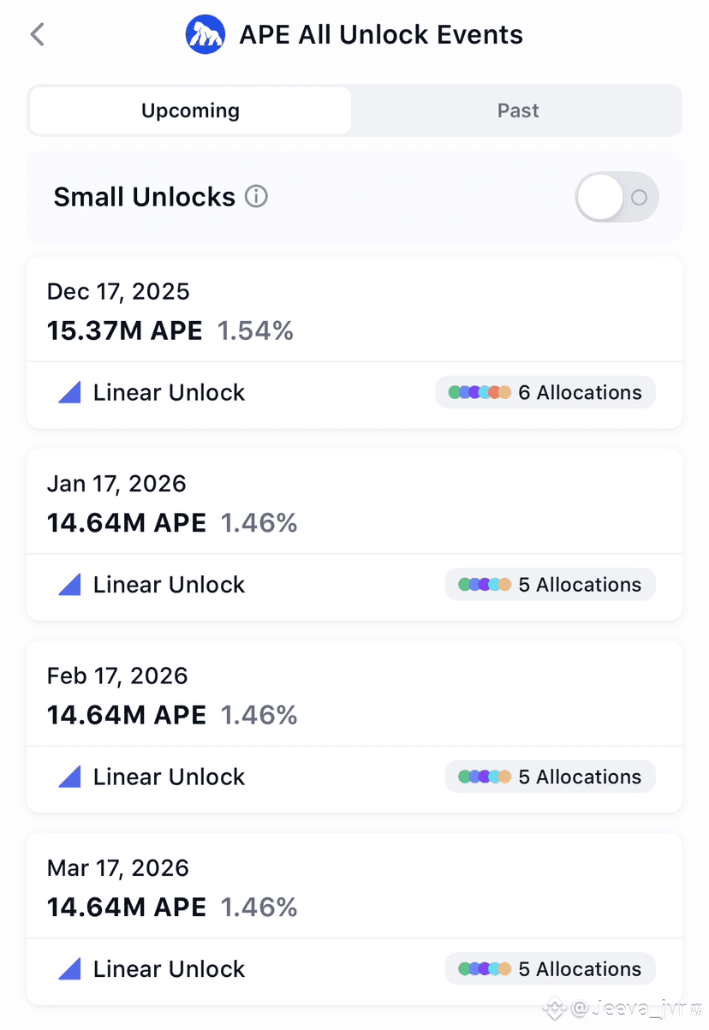Click Linear Unlock label on Mar 17 card
This screenshot has height=1030, width=709.
pos(169,969)
